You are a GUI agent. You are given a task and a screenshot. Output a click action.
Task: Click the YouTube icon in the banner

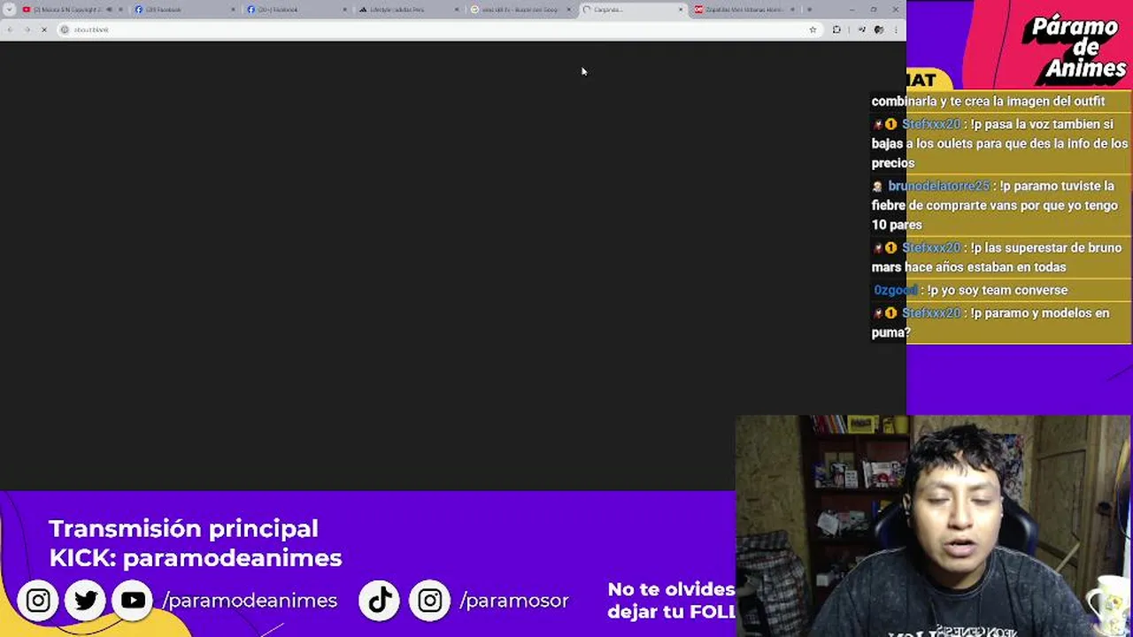[133, 601]
